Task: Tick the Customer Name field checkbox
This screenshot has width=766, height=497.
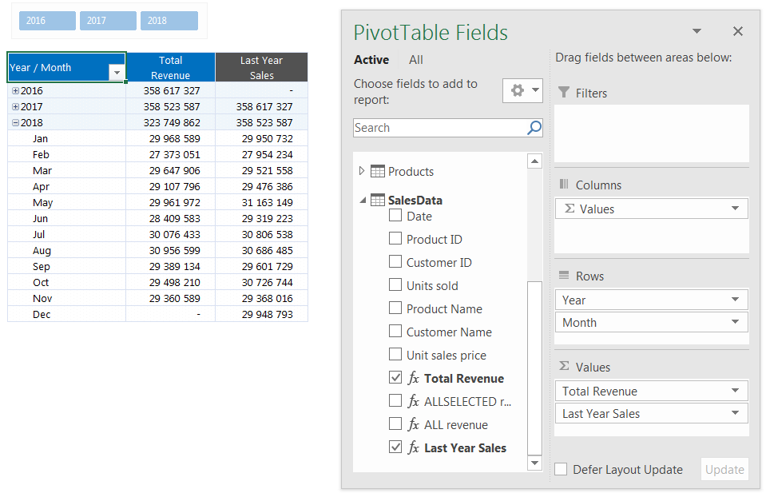Action: (x=395, y=332)
